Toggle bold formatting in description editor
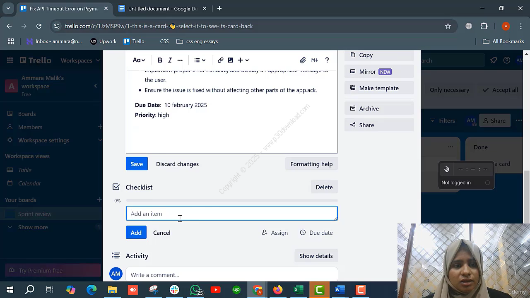 (160, 60)
